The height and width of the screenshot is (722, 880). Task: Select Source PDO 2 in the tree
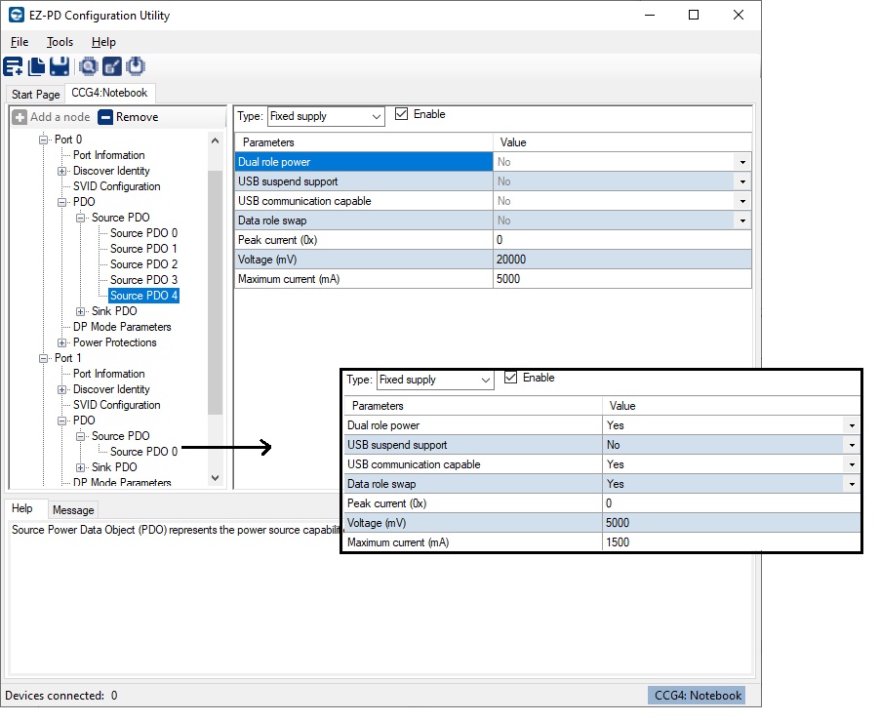143,264
